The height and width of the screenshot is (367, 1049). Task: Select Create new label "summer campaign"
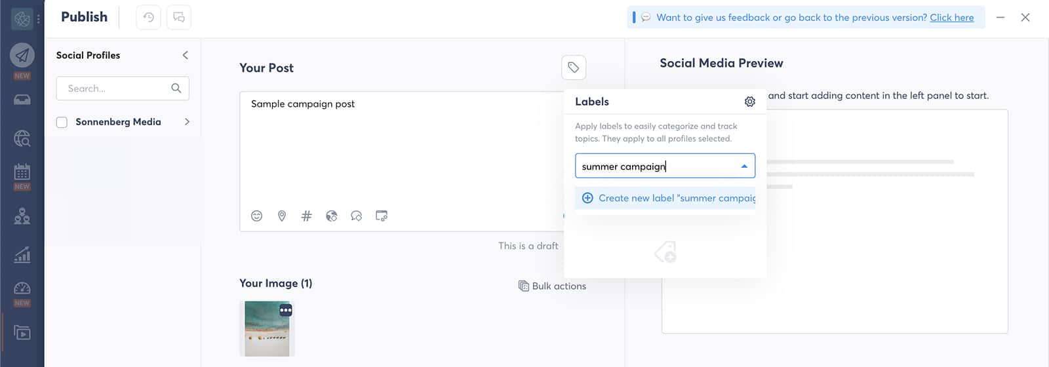(x=665, y=198)
